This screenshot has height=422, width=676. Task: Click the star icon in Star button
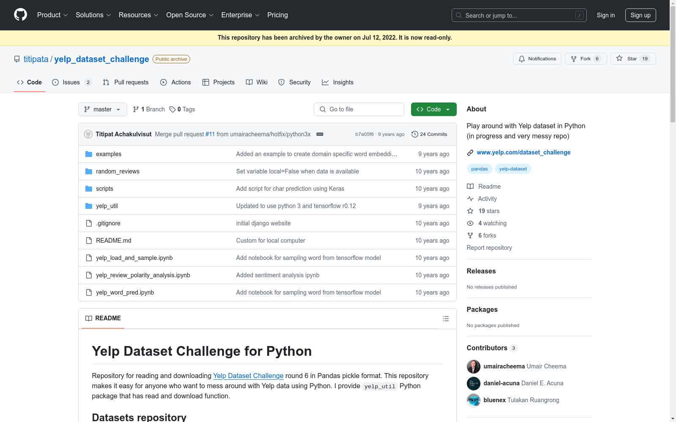coord(619,59)
